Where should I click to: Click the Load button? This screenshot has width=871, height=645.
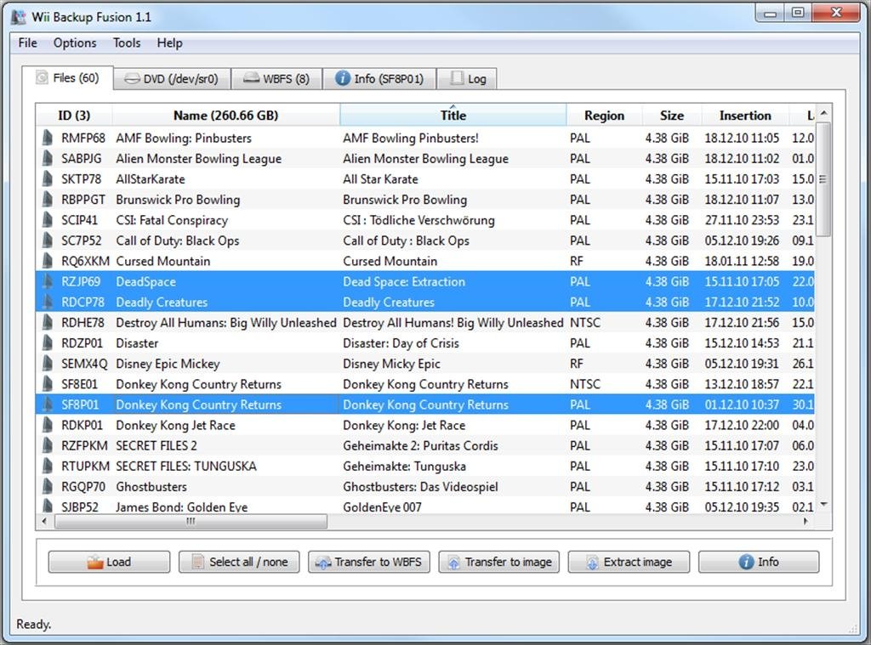[x=110, y=562]
